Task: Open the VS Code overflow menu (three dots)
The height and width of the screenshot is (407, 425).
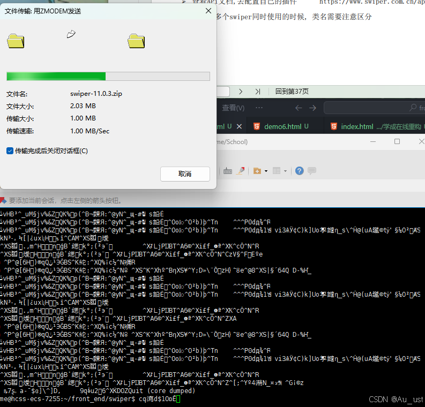Action: pos(259,108)
